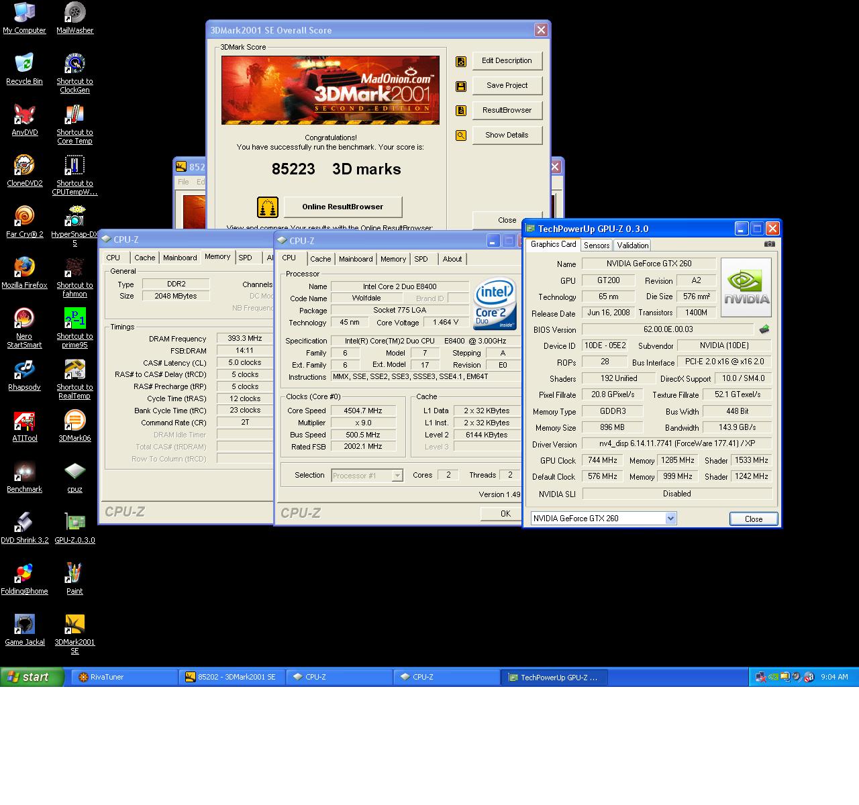Launch the Game Jackal desktop icon
This screenshot has height=805, width=859.
[x=24, y=630]
